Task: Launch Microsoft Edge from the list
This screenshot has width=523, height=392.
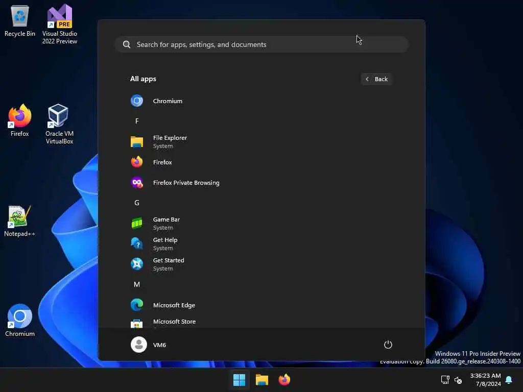Action: pyautogui.click(x=261, y=305)
